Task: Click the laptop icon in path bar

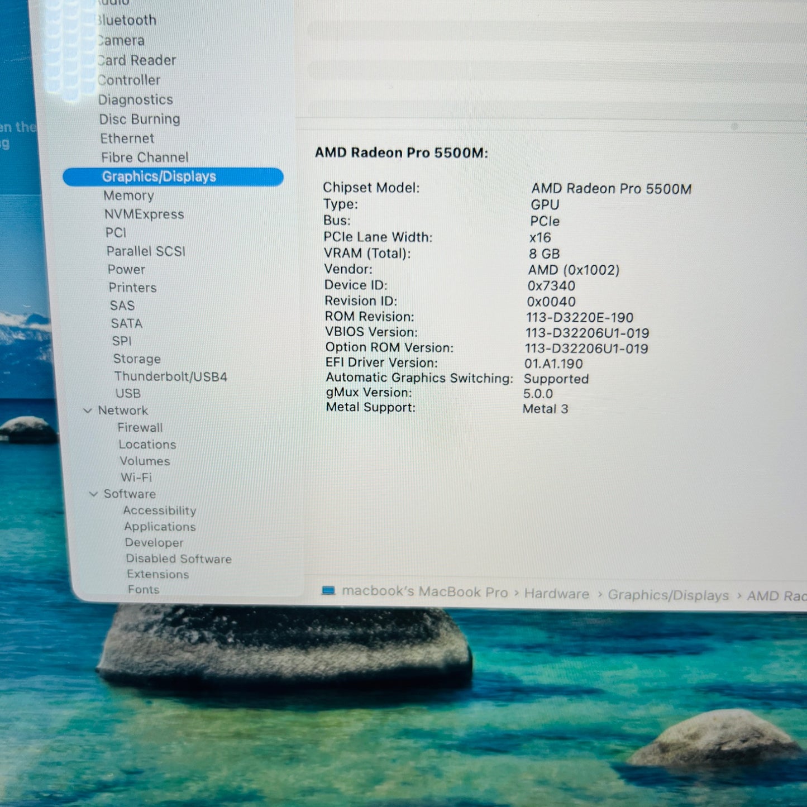Action: coord(328,590)
